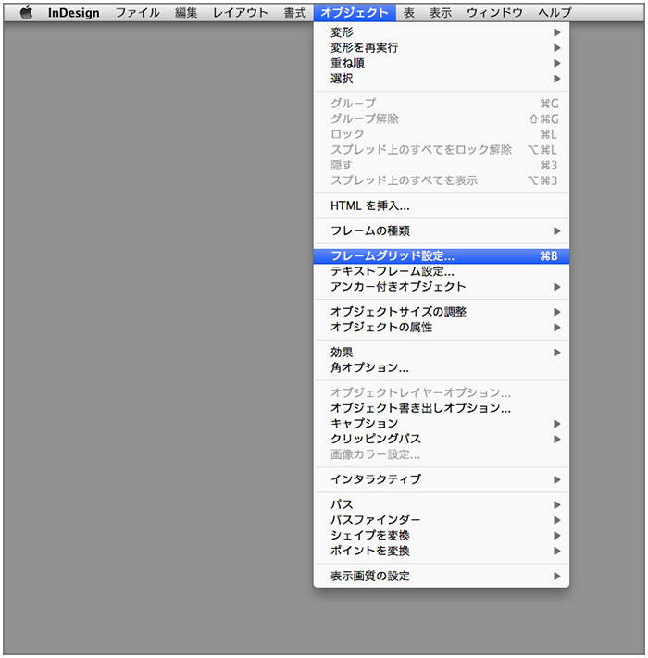
Task: Expand the 効果 submenu
Action: tap(442, 353)
